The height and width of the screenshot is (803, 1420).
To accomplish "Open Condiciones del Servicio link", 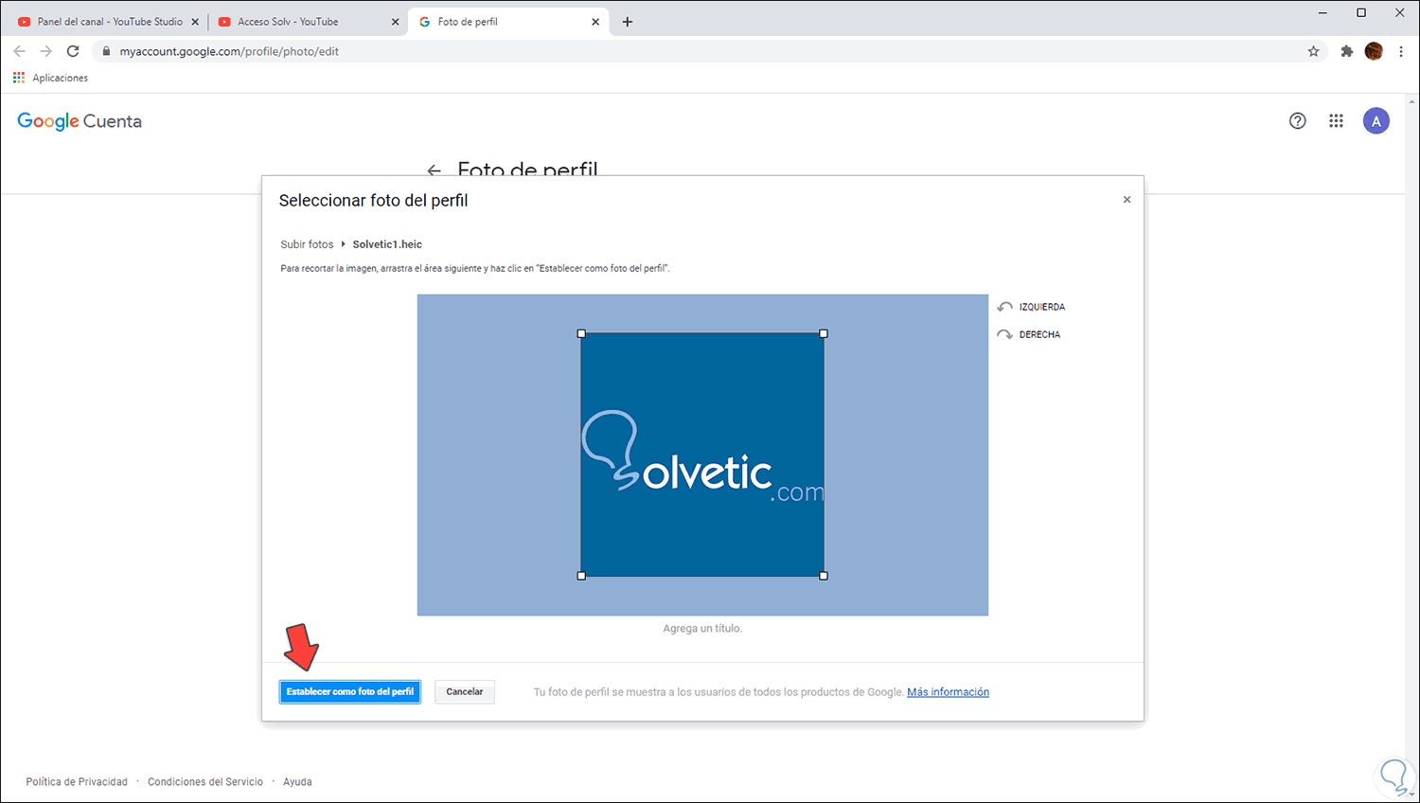I will point(205,782).
